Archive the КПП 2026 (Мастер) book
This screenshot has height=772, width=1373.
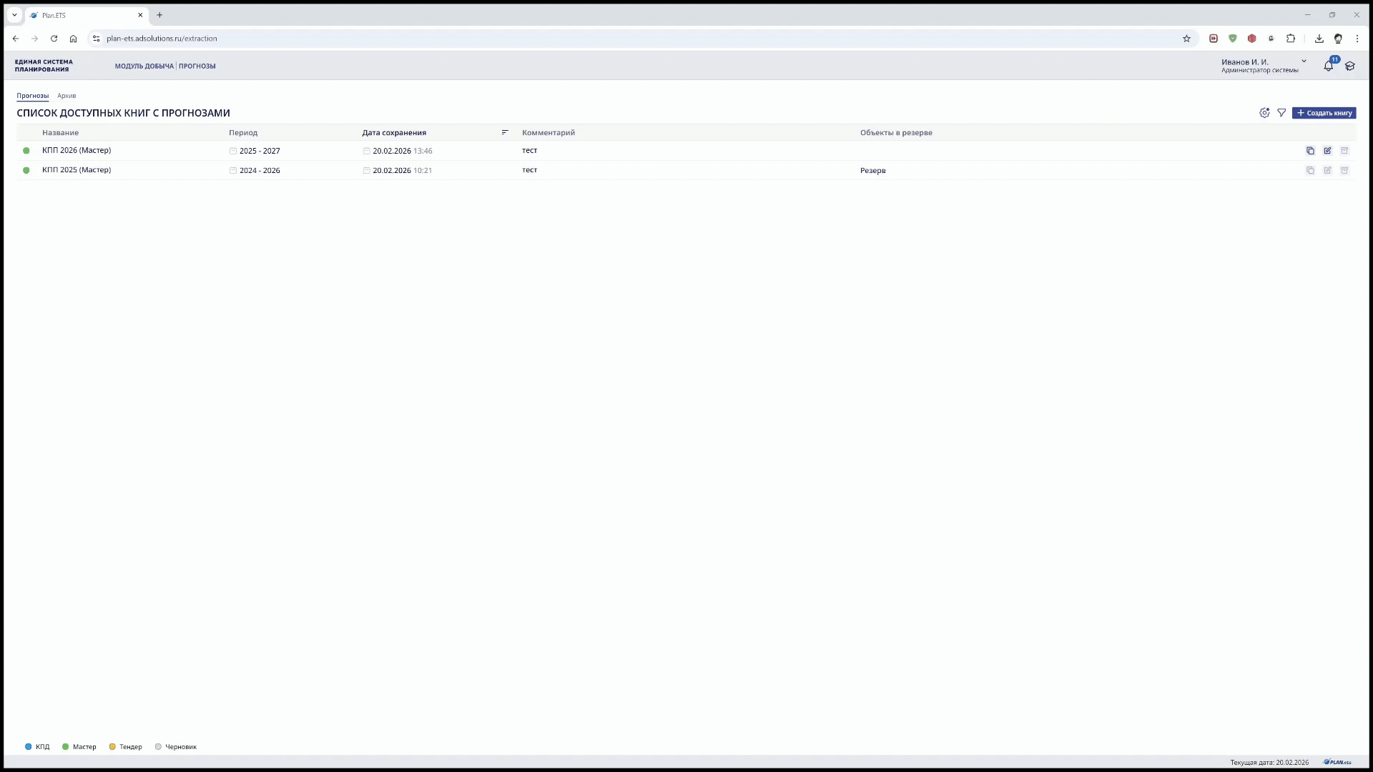(1344, 151)
